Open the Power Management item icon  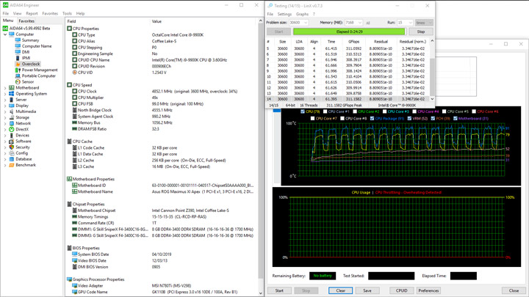[18, 70]
